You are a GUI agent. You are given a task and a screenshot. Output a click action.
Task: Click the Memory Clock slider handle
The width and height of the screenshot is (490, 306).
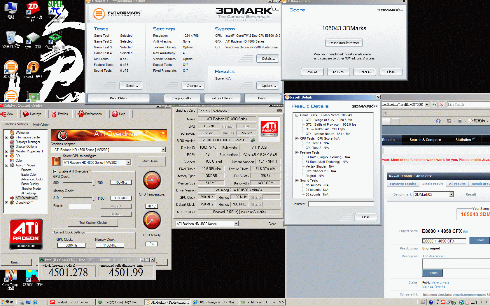click(x=94, y=198)
